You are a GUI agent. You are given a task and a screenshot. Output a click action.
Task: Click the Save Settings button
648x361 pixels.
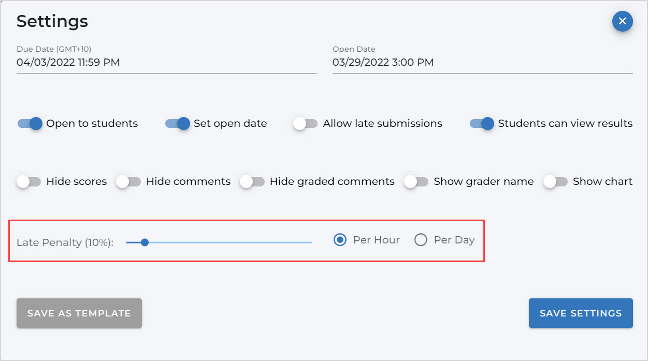point(580,313)
